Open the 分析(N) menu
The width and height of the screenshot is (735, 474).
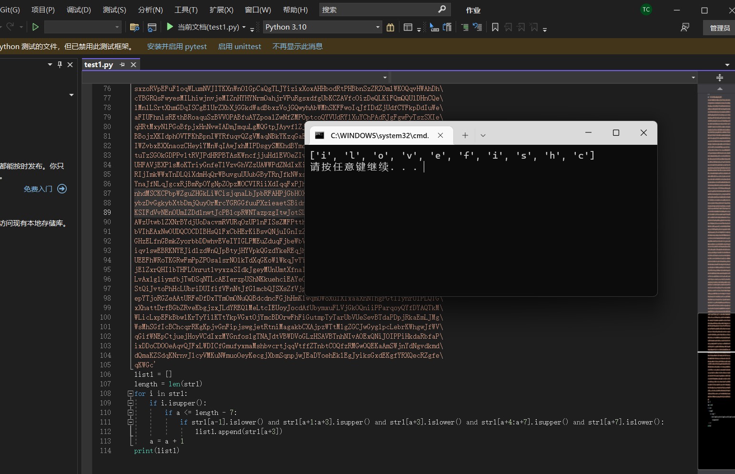[x=150, y=10]
